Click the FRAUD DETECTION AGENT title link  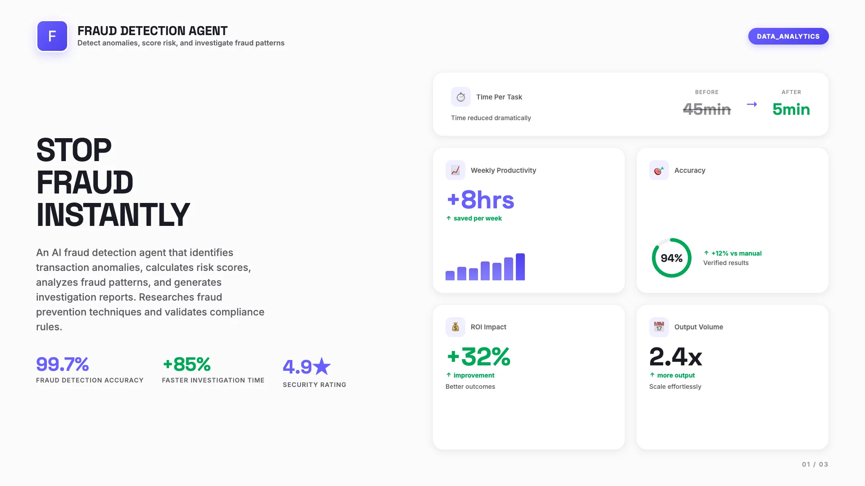(152, 31)
